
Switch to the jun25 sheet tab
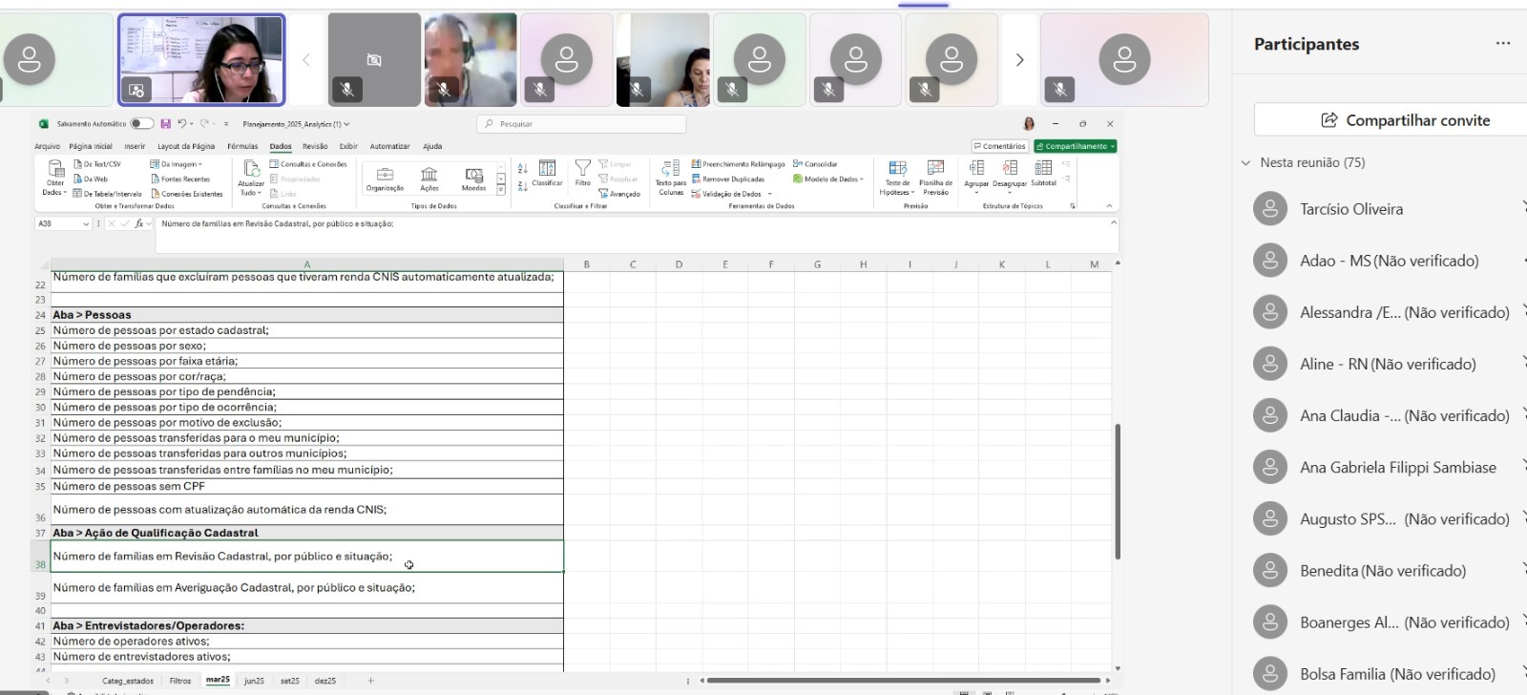tap(254, 681)
